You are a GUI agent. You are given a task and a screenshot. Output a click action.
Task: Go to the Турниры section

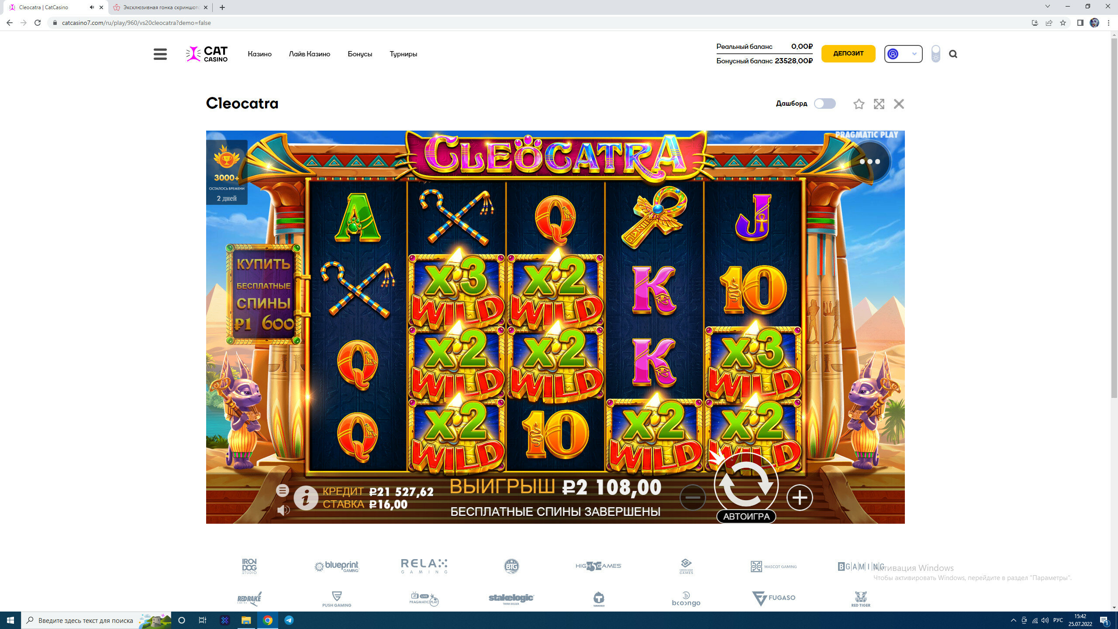tap(403, 54)
